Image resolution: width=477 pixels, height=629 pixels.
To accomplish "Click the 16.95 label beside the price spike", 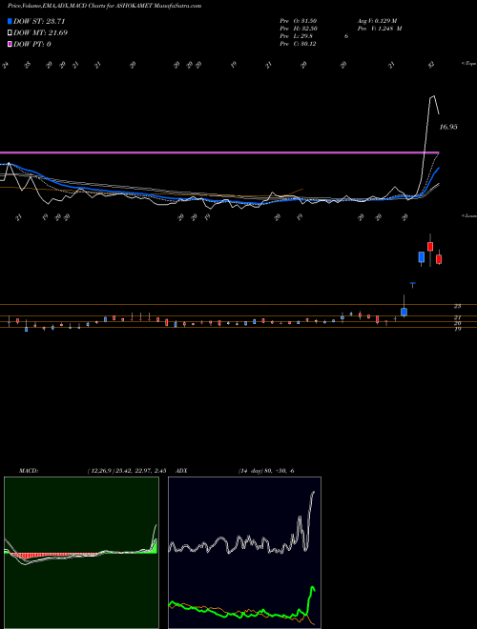I will click(x=448, y=127).
